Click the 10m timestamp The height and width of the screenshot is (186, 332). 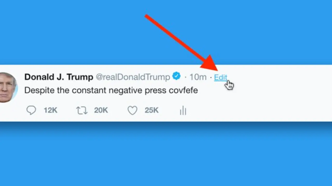198,77
